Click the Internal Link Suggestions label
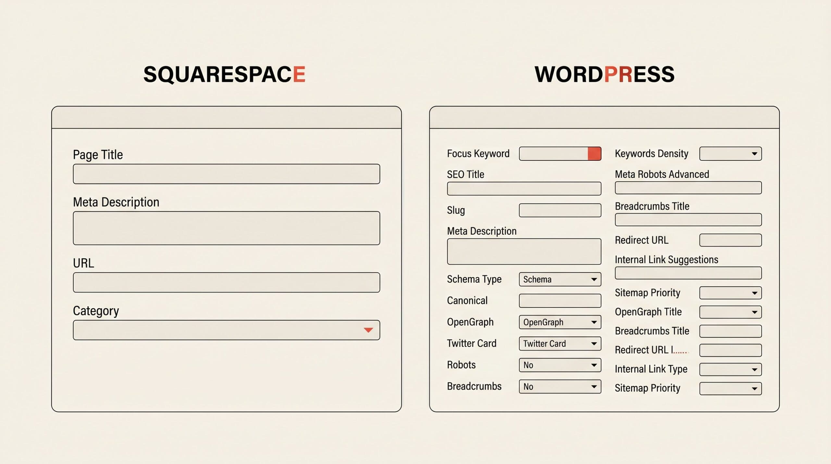The image size is (831, 464). 666,259
